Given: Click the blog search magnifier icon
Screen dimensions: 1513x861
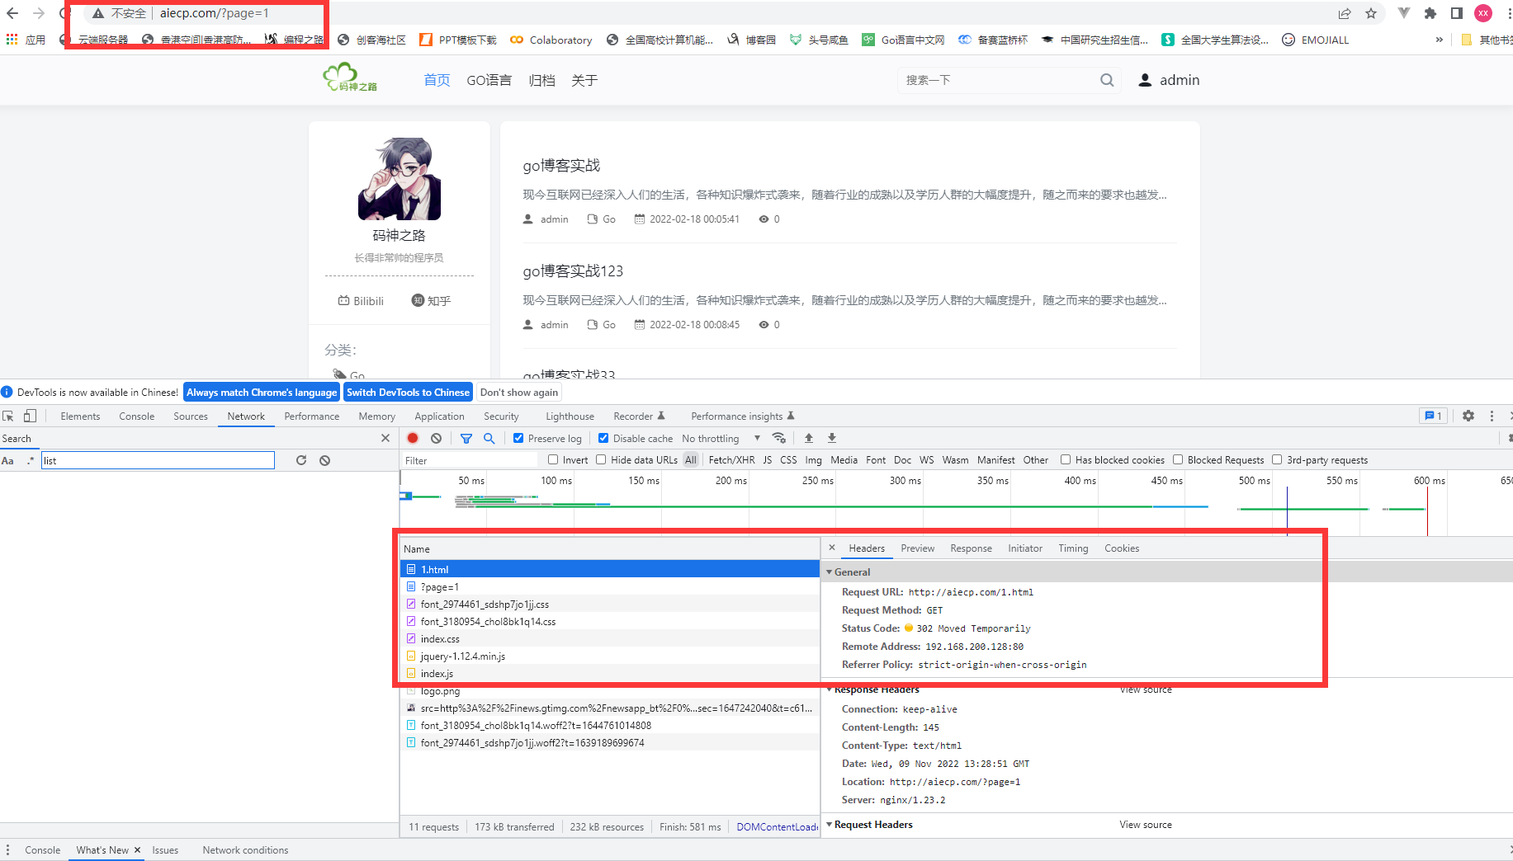Looking at the screenshot, I should [x=1107, y=80].
